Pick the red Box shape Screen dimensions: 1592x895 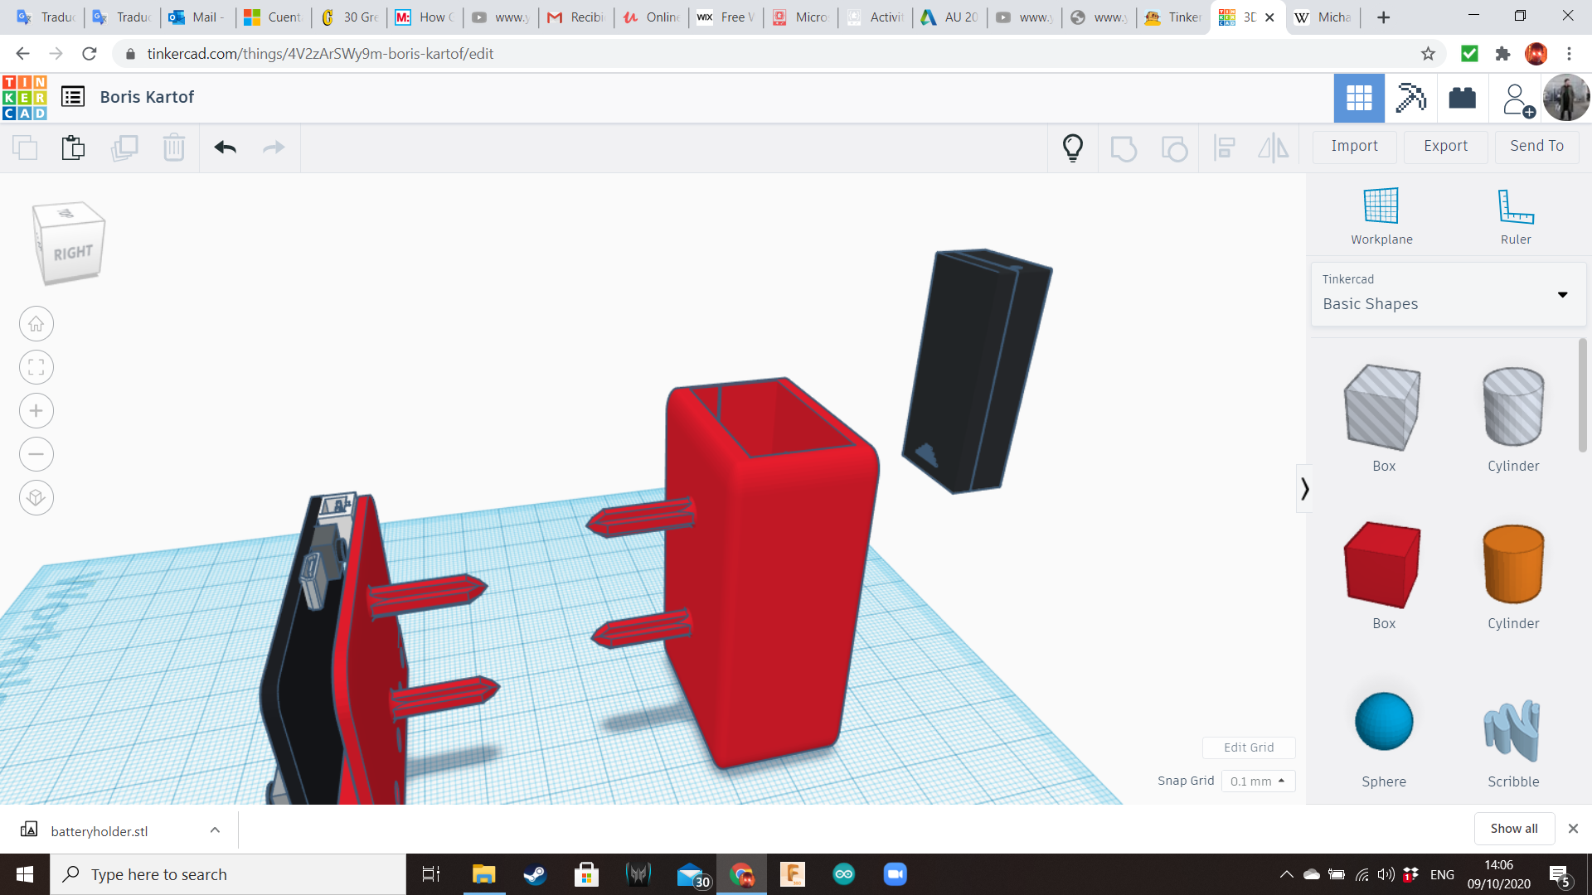[x=1382, y=565]
